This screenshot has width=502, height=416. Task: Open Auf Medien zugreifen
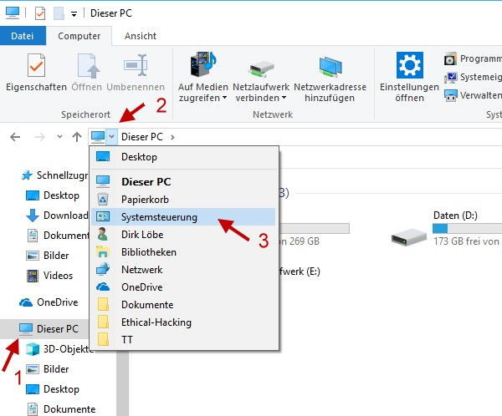203,76
